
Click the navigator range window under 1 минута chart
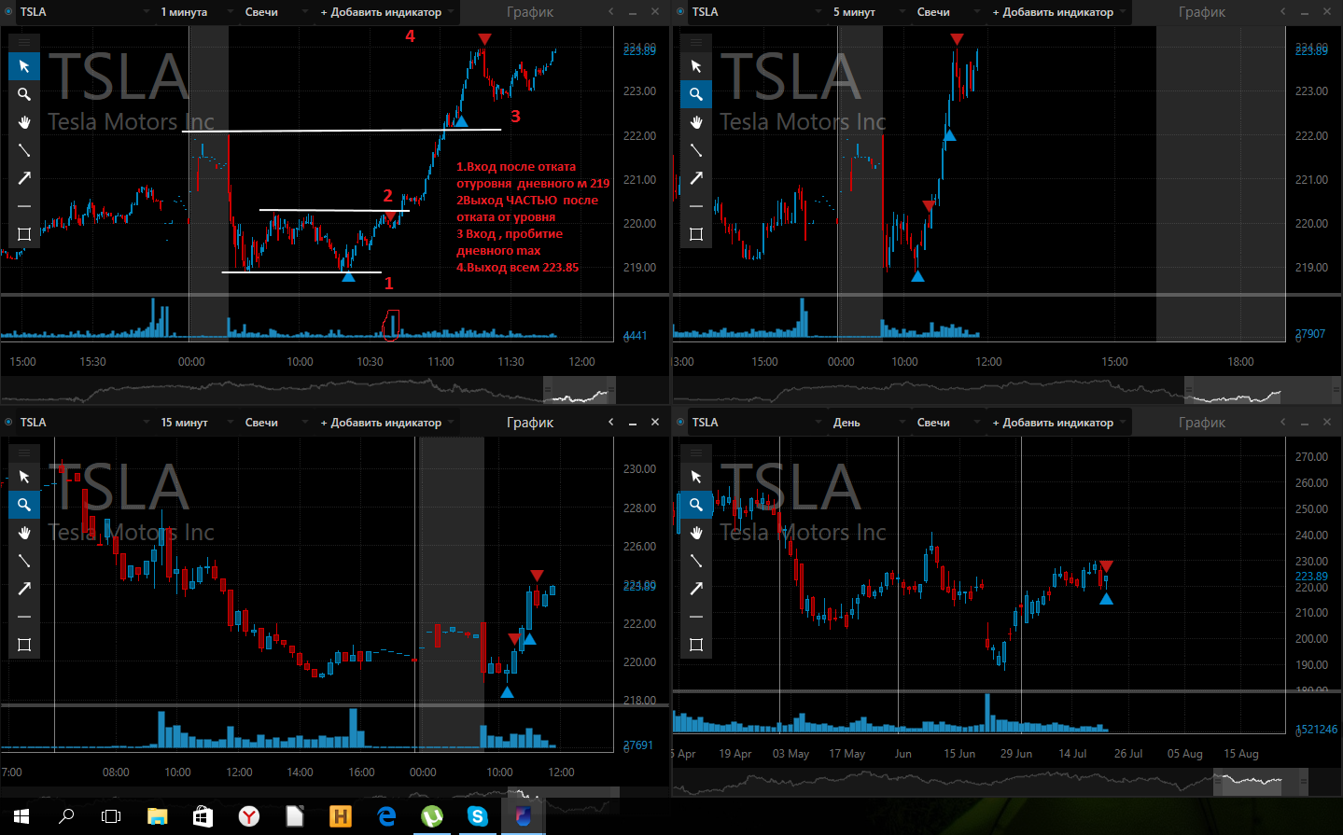point(580,390)
